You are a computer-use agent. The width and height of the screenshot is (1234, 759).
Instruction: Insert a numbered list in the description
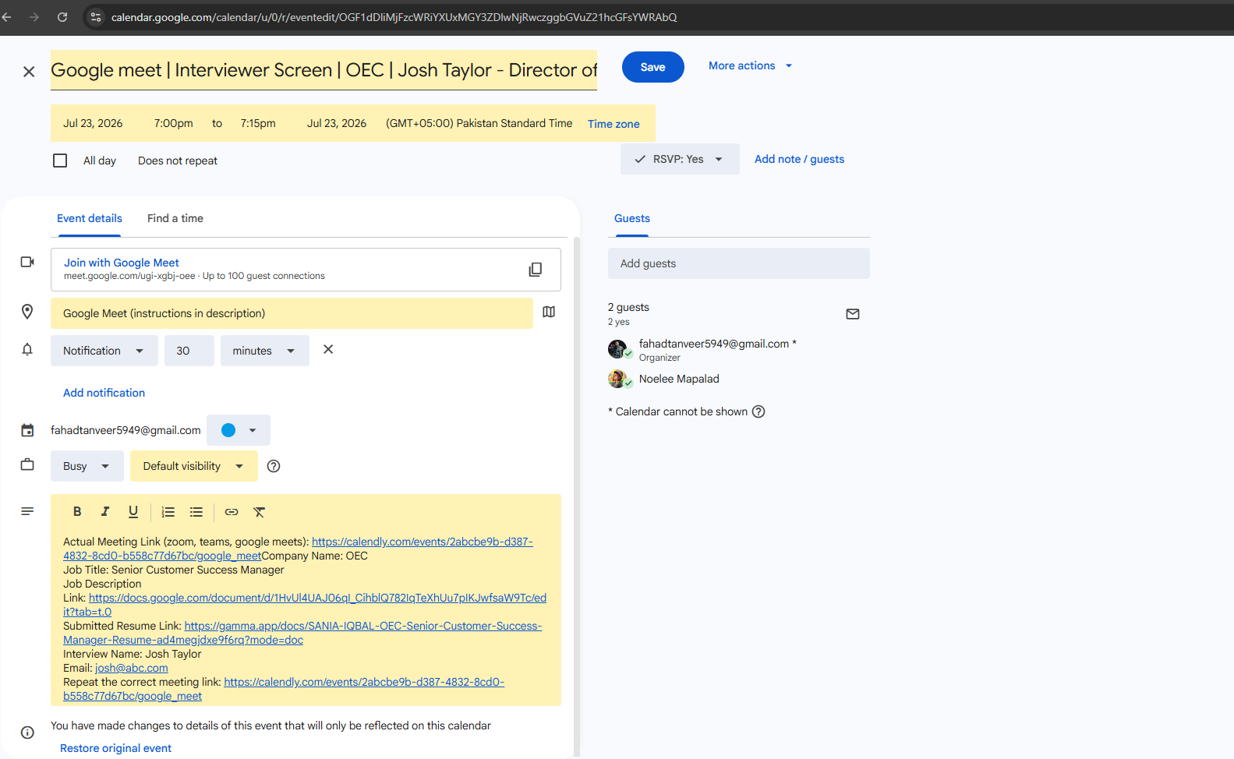pos(168,512)
